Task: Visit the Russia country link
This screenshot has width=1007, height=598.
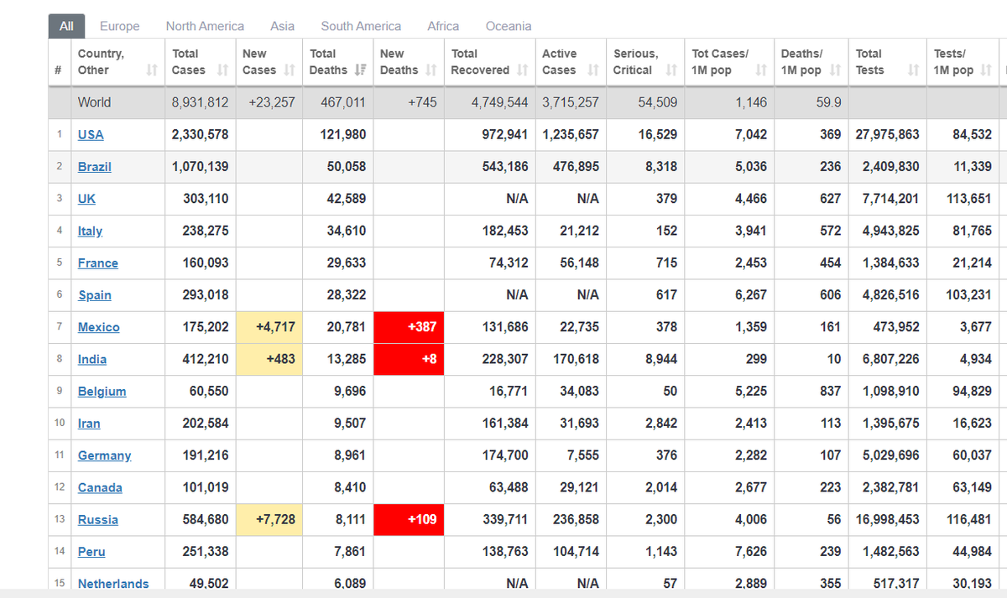Action: [98, 519]
